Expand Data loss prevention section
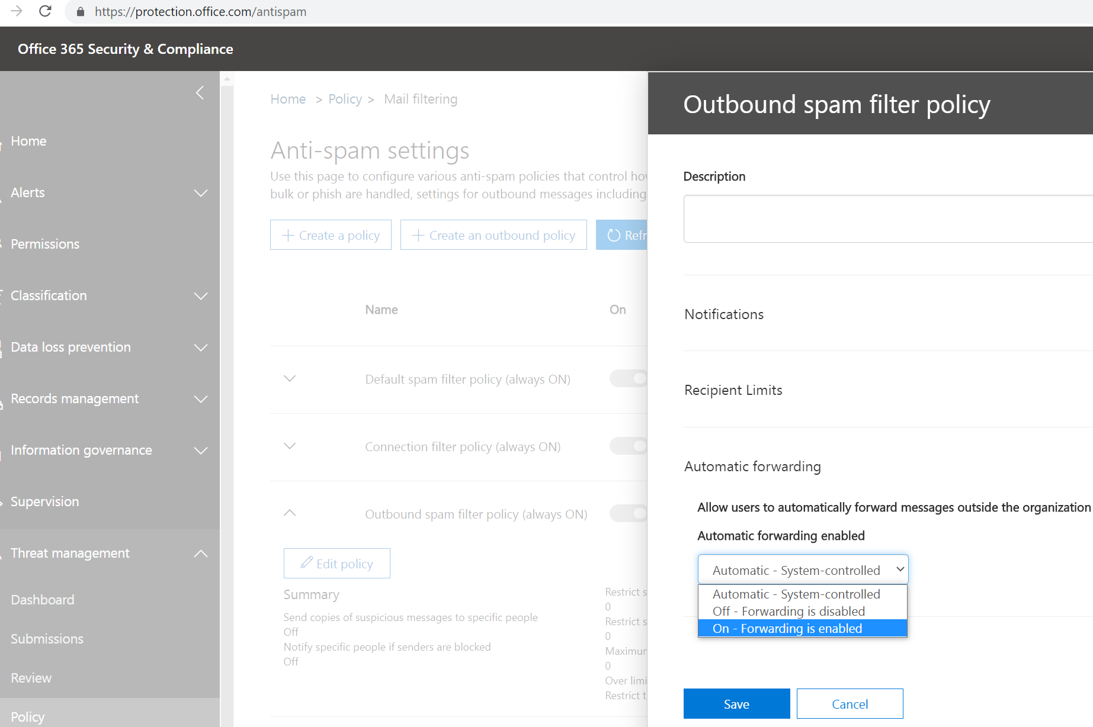 201,348
